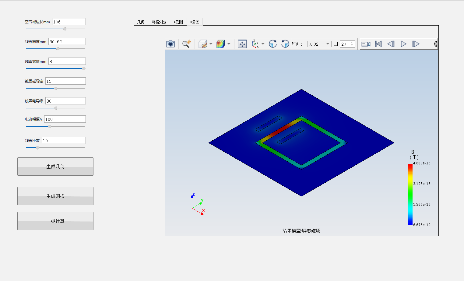Step forward one frame
Screen dimensions: 464x281
click(x=416, y=44)
